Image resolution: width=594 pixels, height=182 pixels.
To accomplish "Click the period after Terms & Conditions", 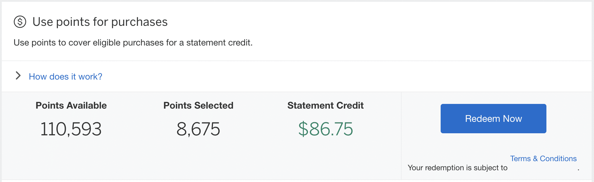I will click(578, 169).
